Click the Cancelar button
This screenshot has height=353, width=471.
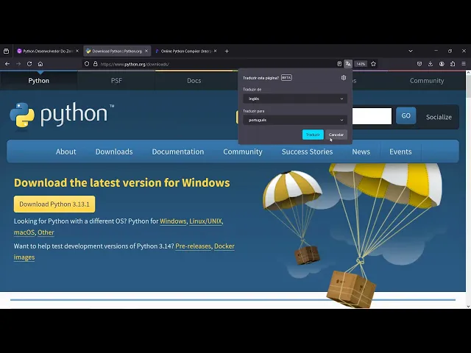click(336, 135)
